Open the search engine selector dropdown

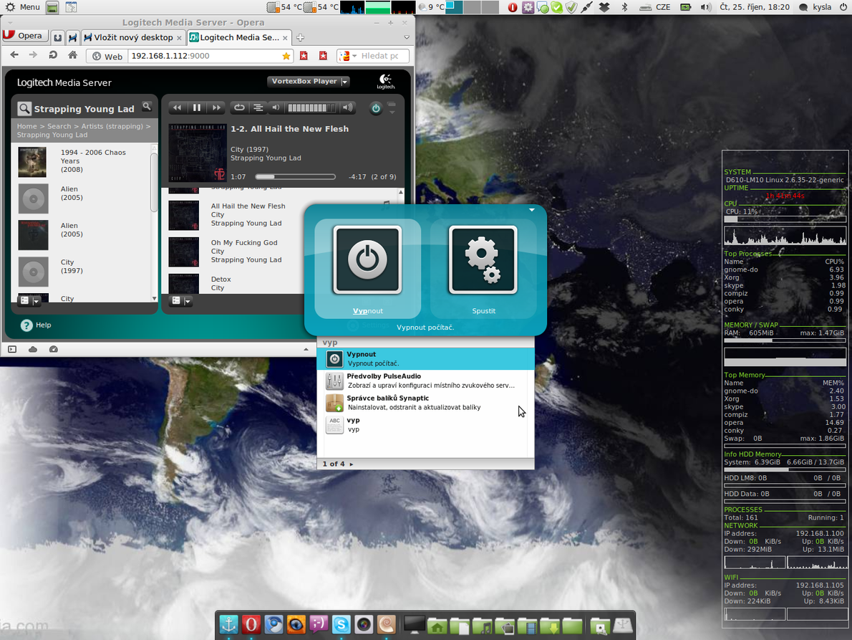point(348,56)
